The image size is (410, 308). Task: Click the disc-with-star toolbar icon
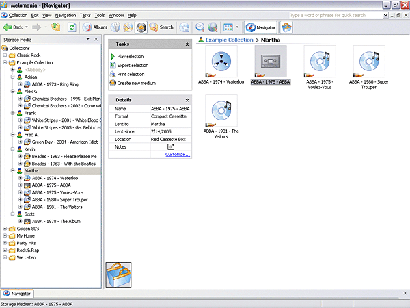(x=128, y=27)
